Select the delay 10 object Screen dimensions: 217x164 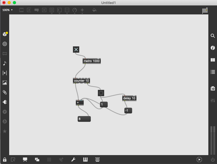point(129,98)
